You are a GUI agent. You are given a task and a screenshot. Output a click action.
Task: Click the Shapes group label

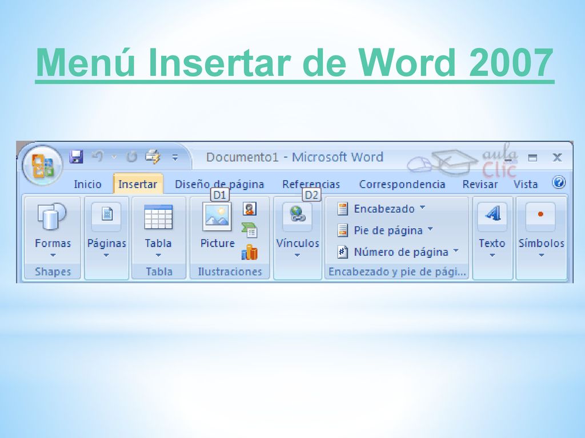pyautogui.click(x=53, y=272)
